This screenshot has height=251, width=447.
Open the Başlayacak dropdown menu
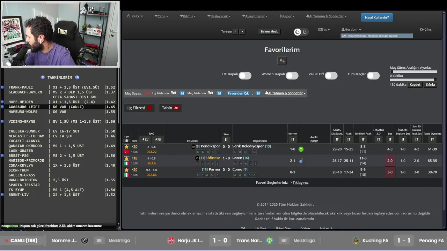point(219,16)
